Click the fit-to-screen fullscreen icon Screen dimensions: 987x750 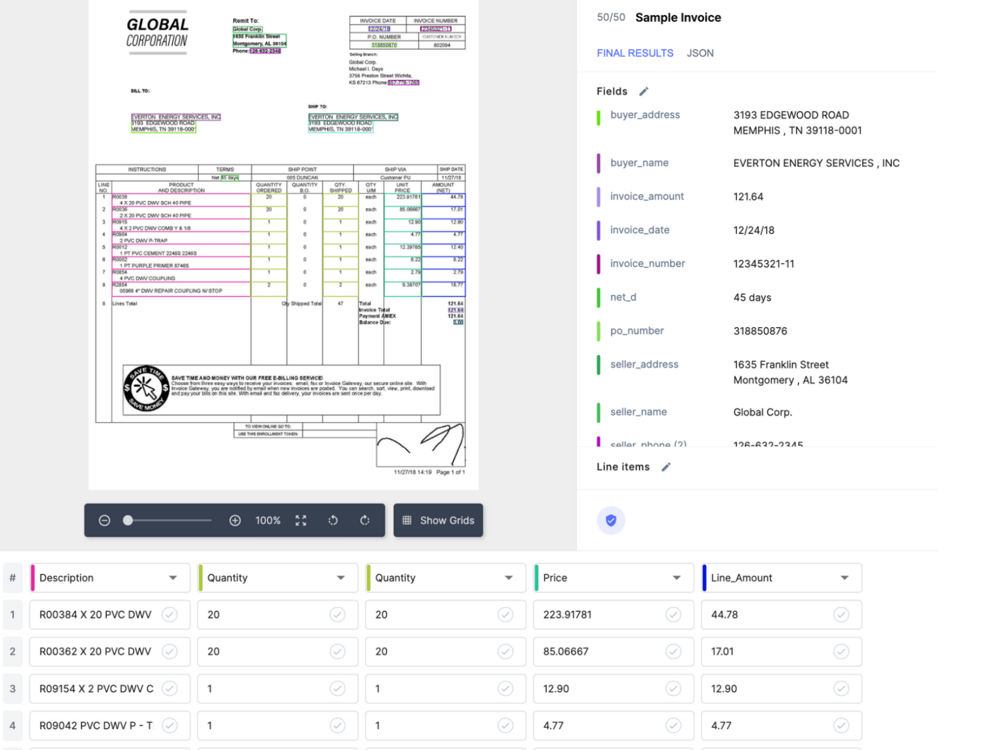301,520
